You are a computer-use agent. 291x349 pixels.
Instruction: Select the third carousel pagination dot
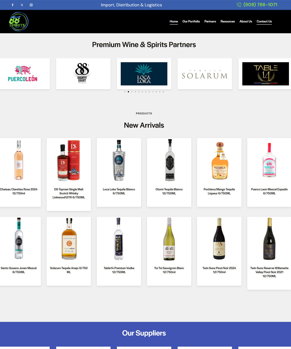(132, 92)
